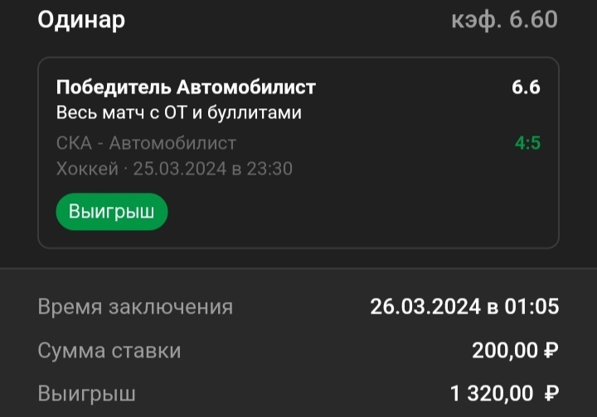Select the Выигрыш label in the summary rows
The height and width of the screenshot is (417, 597).
(x=87, y=393)
